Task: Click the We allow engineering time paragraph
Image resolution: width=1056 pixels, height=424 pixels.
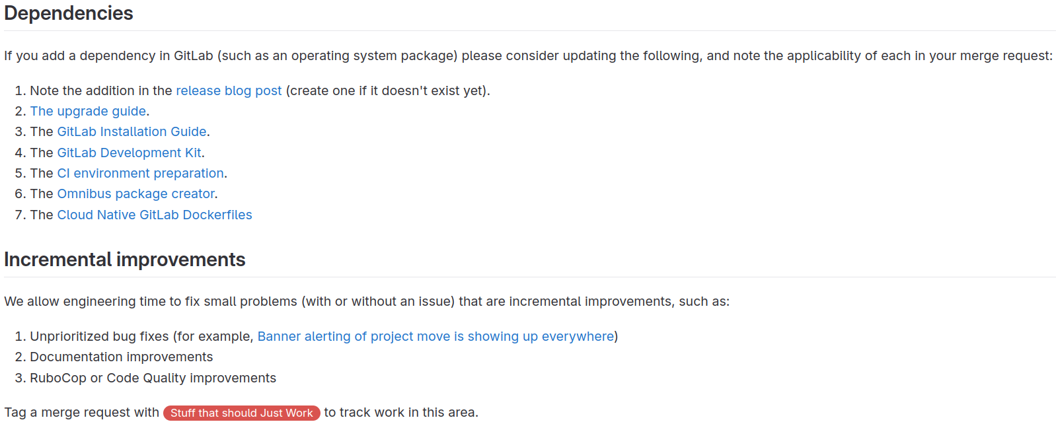Action: point(367,301)
